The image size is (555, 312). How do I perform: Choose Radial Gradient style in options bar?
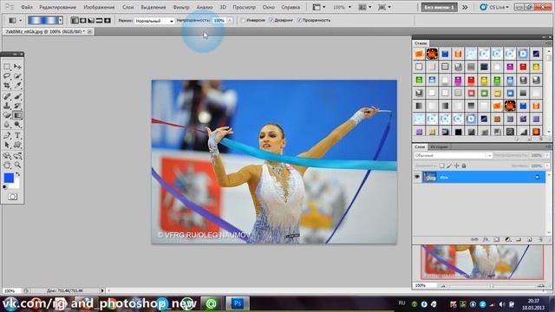click(83, 21)
